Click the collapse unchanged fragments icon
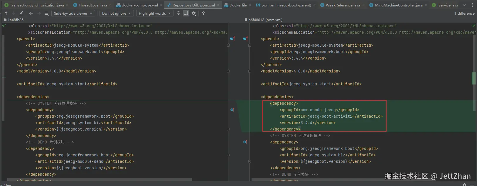This screenshot has width=477, height=186. pos(178,13)
